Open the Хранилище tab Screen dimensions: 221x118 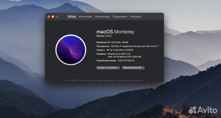coord(102,17)
